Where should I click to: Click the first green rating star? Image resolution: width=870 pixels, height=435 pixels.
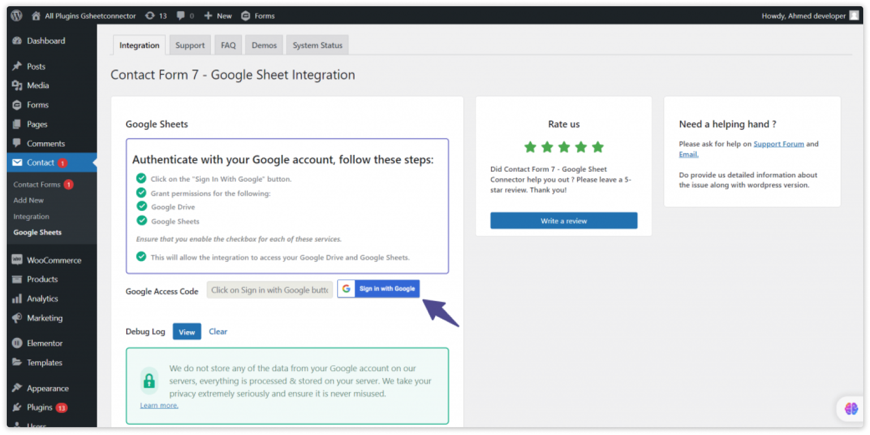click(x=530, y=147)
